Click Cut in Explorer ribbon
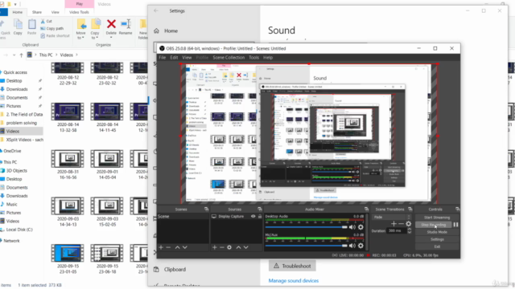 [47, 21]
